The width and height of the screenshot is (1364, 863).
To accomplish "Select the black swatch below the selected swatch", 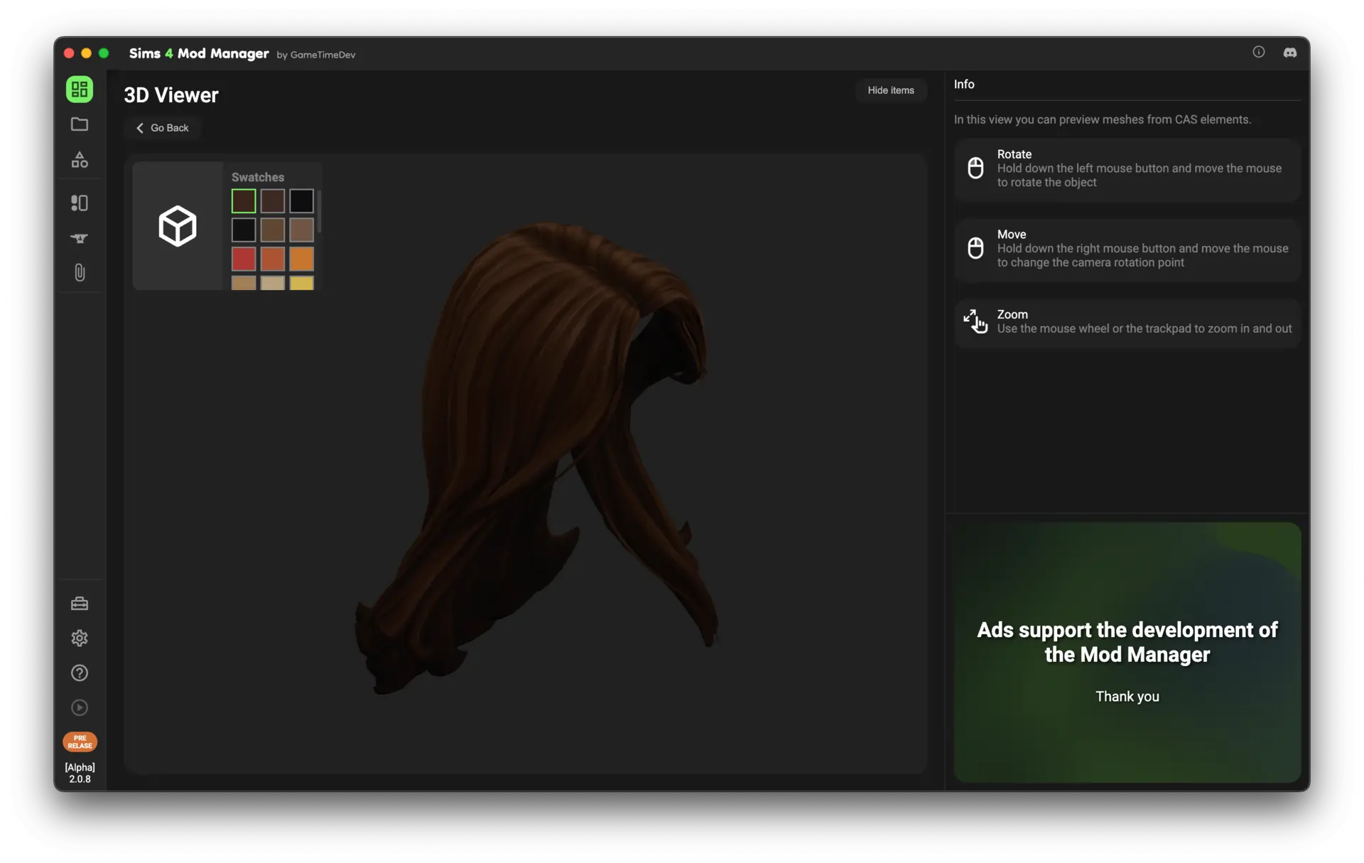I will tap(244, 230).
